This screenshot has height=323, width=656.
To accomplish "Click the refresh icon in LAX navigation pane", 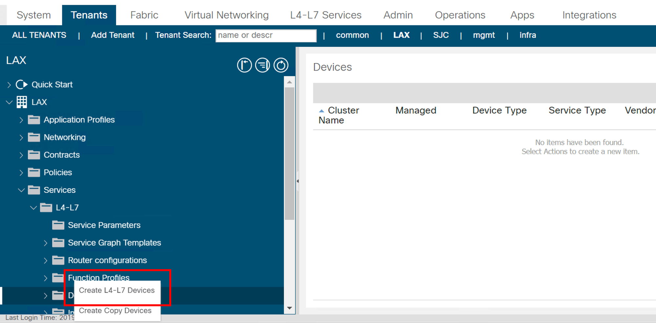I will pos(281,65).
